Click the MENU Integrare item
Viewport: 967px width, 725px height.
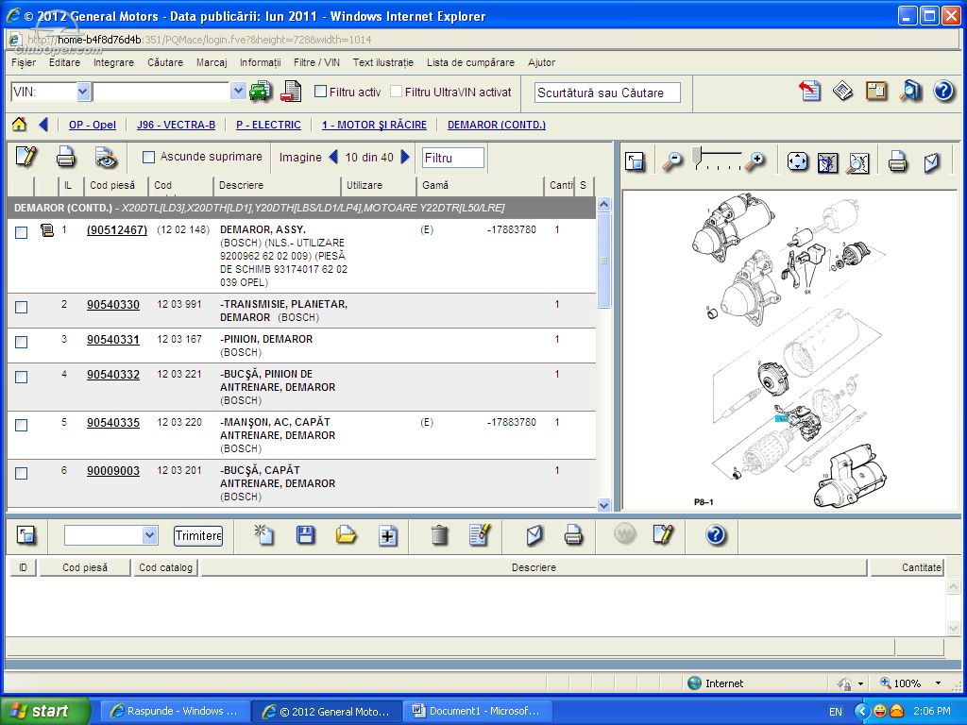[x=113, y=62]
